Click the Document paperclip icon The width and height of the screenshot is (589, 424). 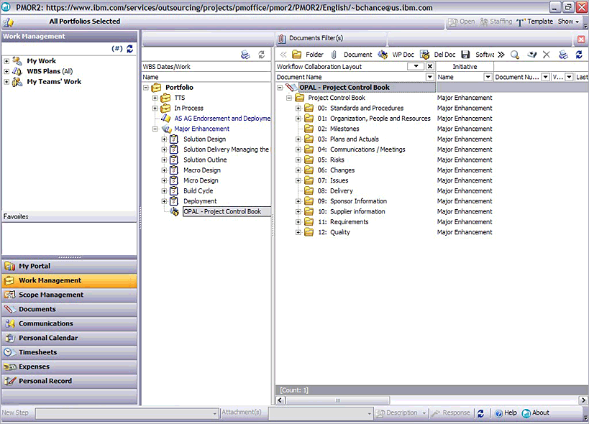tap(334, 55)
